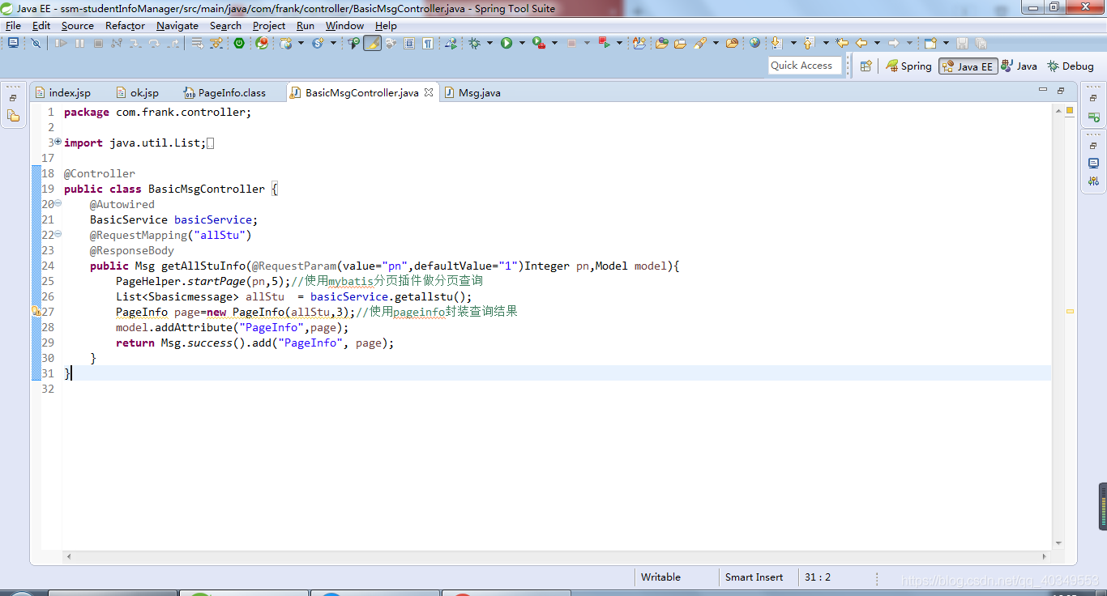Screen dimensions: 1107x596
Task: Toggle Block Selection Mode
Action: (x=409, y=43)
